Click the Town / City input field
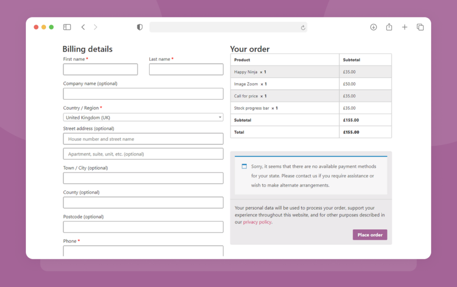Screen dimensions: 457x287 143,178
